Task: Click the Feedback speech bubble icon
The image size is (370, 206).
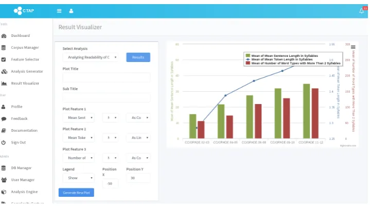Action: pyautogui.click(x=4, y=118)
